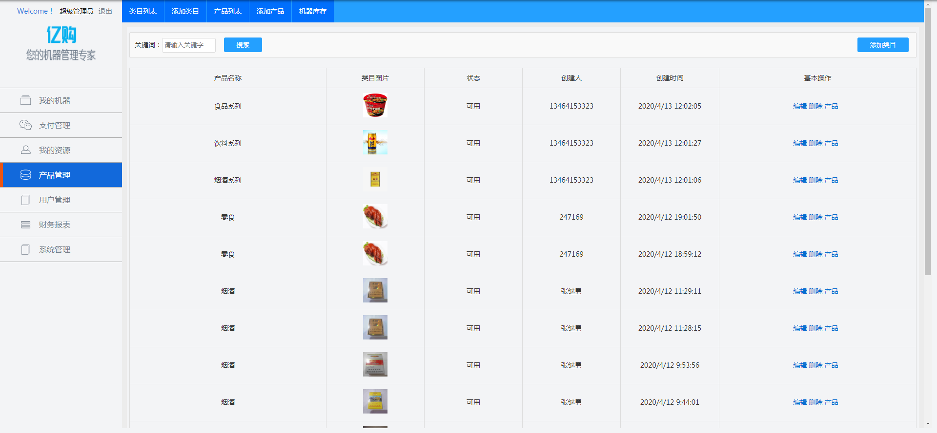Click the 系统管理 sidebar icon
Image resolution: width=937 pixels, height=433 pixels.
pos(25,249)
